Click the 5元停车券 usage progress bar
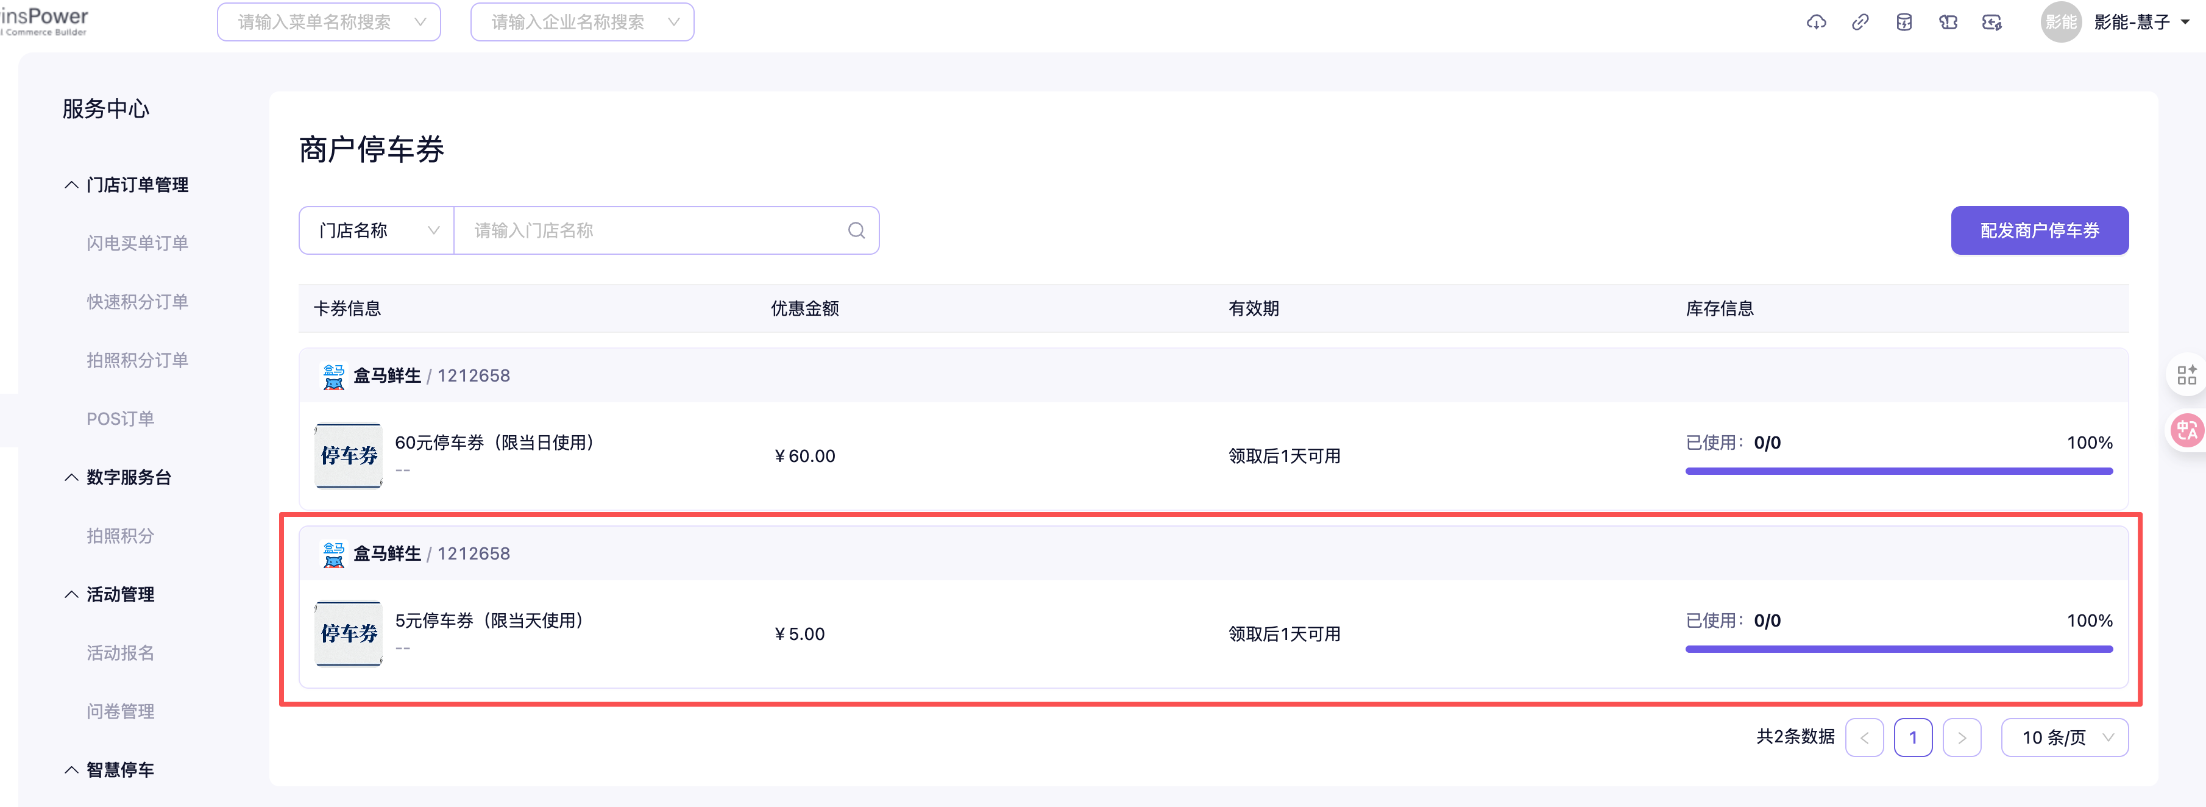2206x807 pixels. pyautogui.click(x=1899, y=649)
